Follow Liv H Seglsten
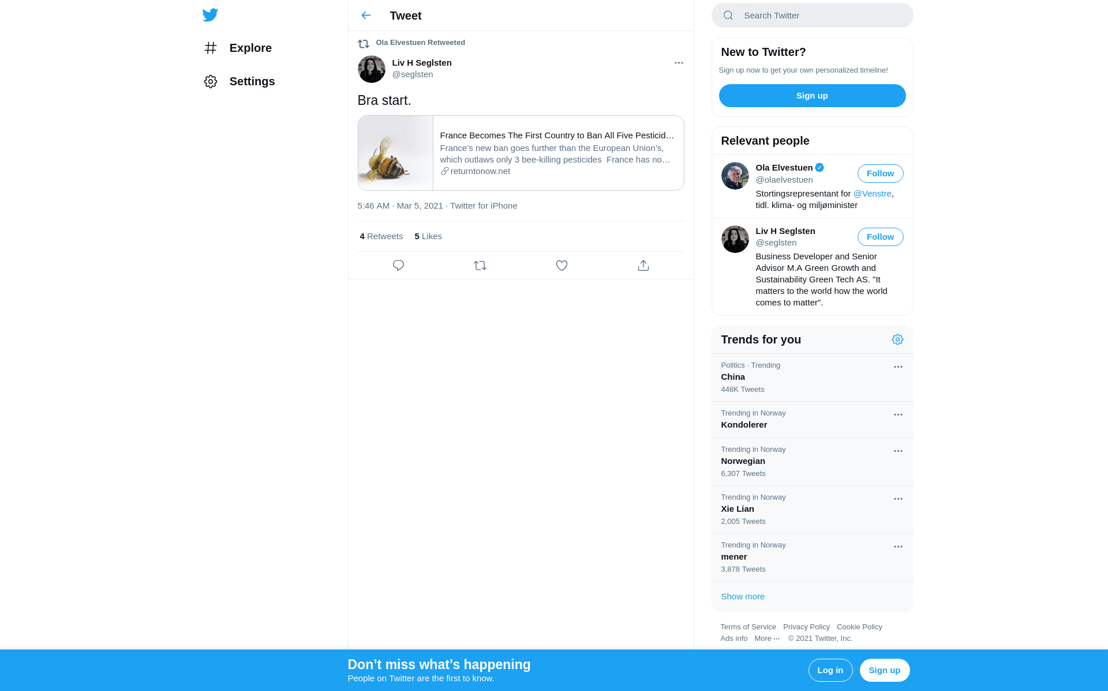The width and height of the screenshot is (1108, 691). click(x=880, y=237)
